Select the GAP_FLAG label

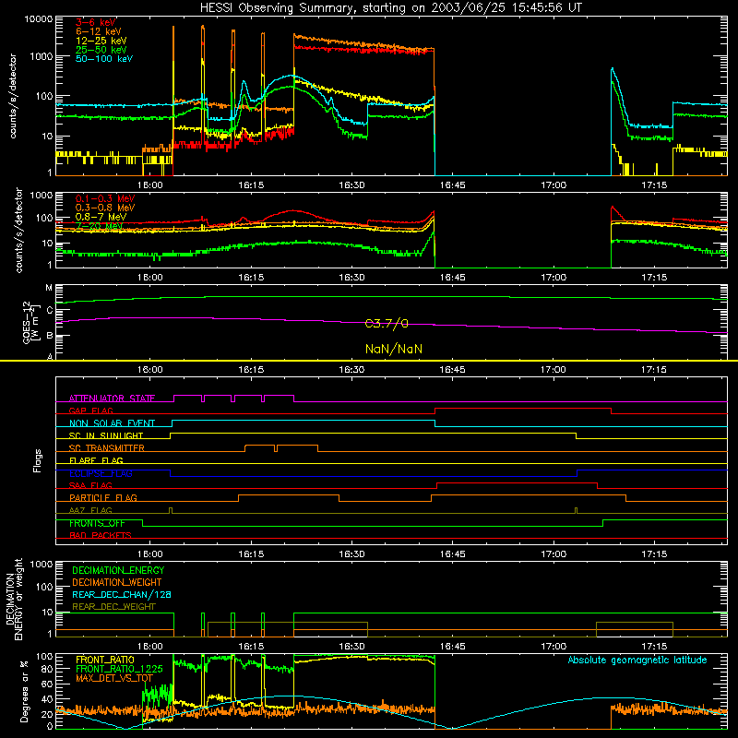click(x=90, y=411)
